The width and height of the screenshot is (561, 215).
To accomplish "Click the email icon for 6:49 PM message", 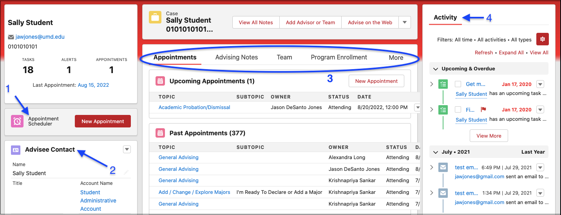I will pyautogui.click(x=443, y=168).
